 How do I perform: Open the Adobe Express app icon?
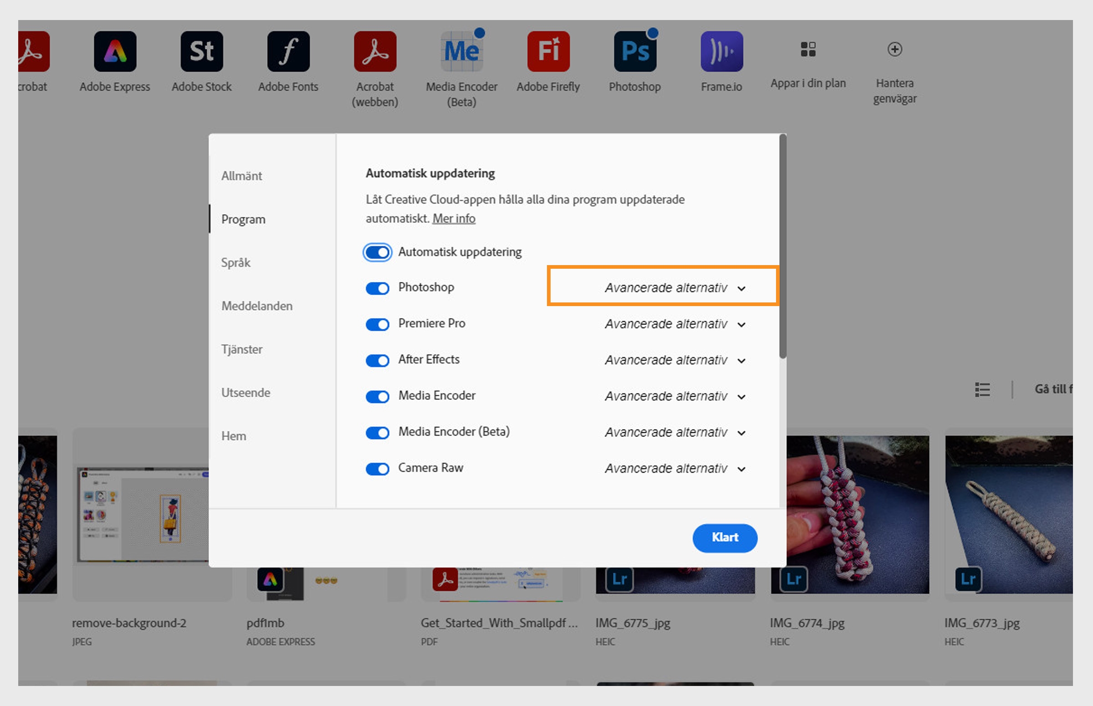[115, 51]
